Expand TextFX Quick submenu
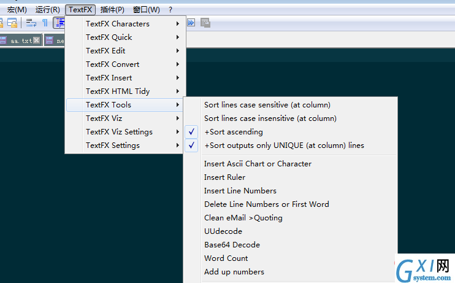Viewport: 455px width, 283px height. coord(124,37)
